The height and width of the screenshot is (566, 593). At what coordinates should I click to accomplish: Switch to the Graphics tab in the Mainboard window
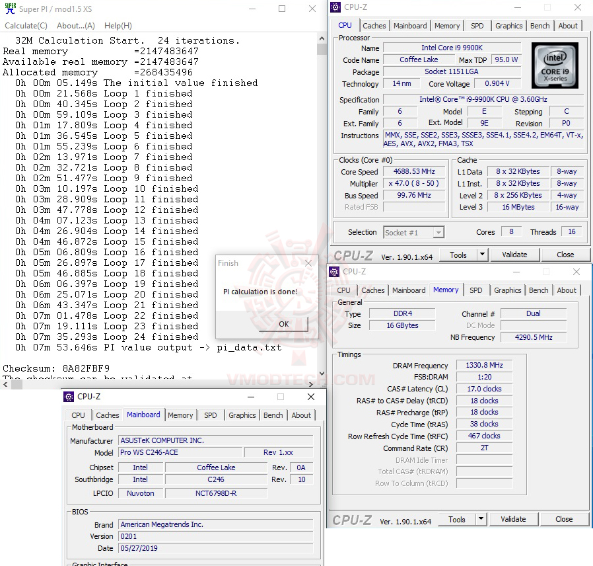pos(242,415)
